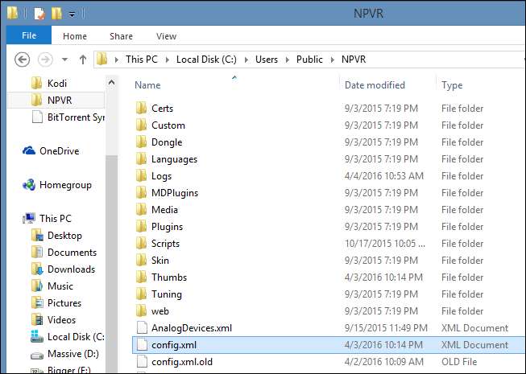The height and width of the screenshot is (374, 526).
Task: Select the Plugins folder icon
Action: 141,227
